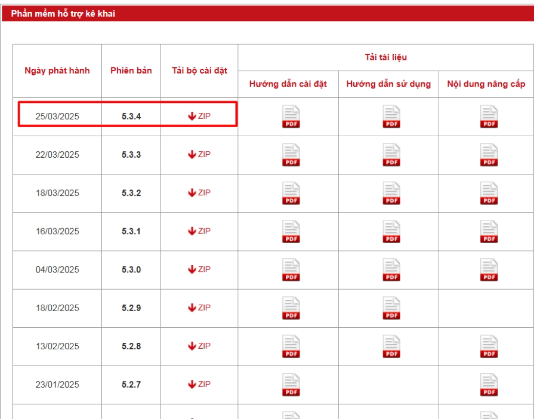Open user guide PDF for version 5.3.0
534x419 pixels.
[x=391, y=270]
